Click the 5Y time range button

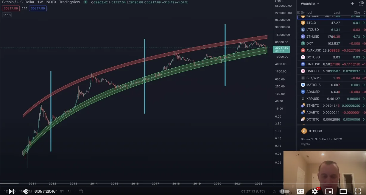pos(62,191)
